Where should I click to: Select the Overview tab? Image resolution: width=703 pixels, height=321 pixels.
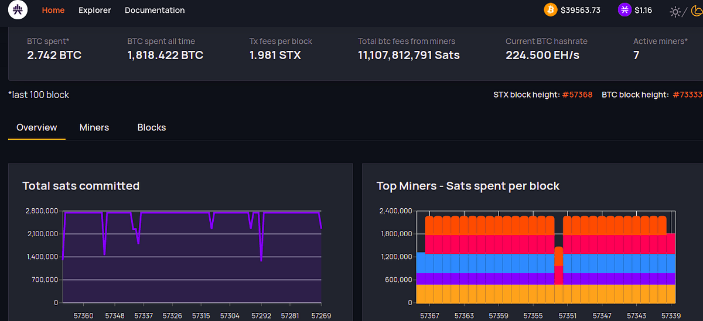[x=37, y=127]
